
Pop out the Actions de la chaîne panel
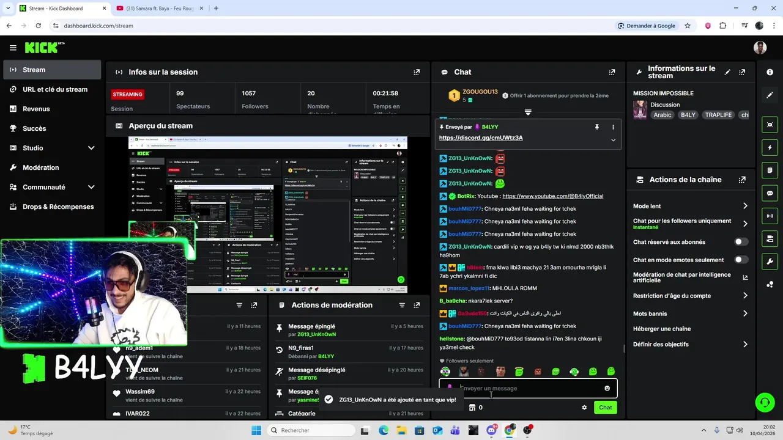(x=742, y=180)
